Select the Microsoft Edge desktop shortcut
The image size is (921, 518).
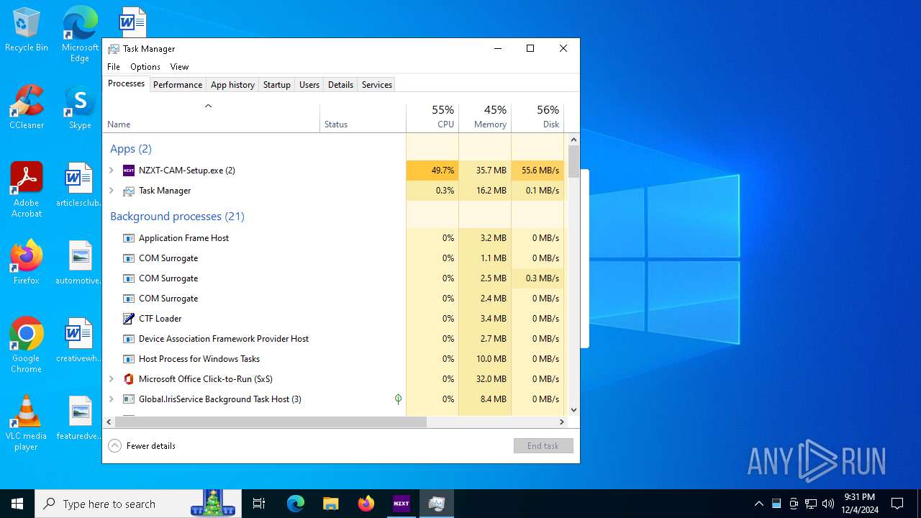coord(80,35)
